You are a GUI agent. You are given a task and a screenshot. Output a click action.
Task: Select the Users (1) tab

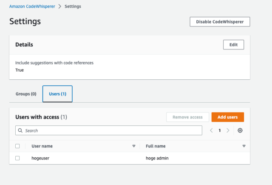coord(57,94)
